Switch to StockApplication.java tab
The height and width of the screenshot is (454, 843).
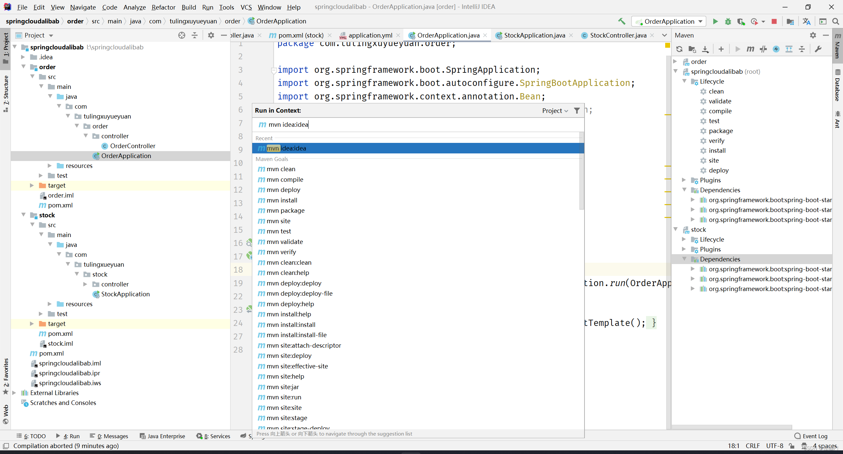tap(534, 35)
